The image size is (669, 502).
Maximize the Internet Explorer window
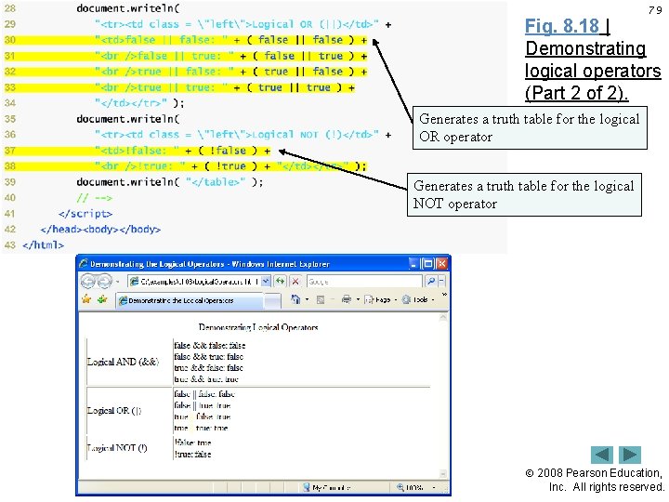(427, 264)
